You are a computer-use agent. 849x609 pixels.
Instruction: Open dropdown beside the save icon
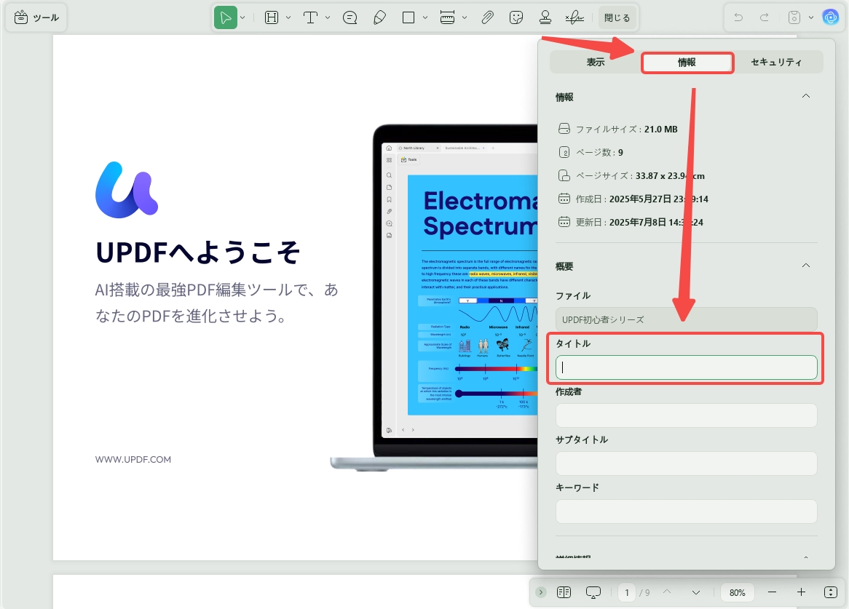pos(811,18)
